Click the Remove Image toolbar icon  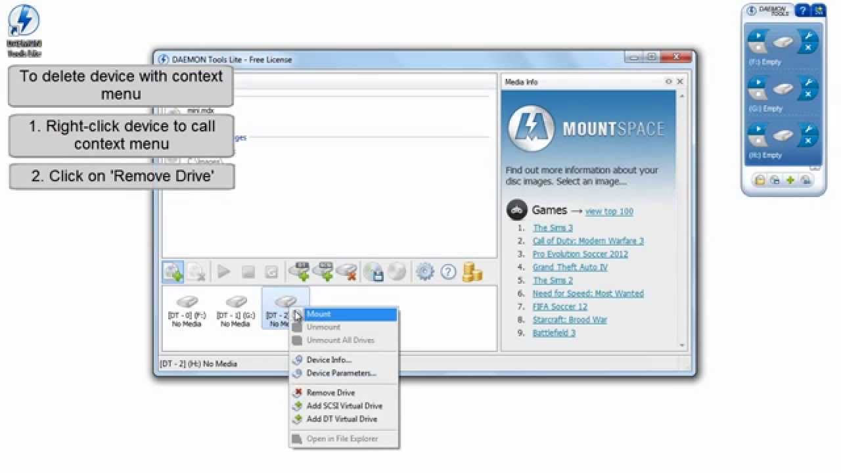pos(196,271)
